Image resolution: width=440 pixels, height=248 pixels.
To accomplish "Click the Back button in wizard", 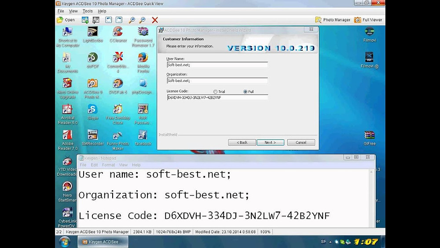I will tap(242, 142).
